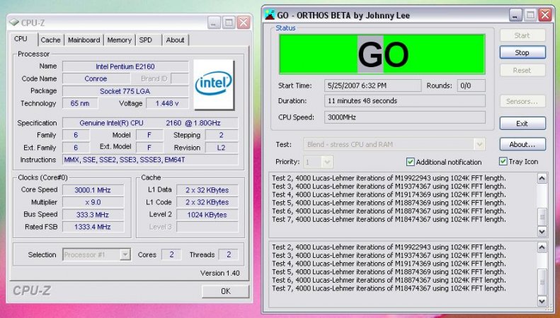560x318 pixels.
Task: Click Test 4 line in lower log
Action: 389,264
